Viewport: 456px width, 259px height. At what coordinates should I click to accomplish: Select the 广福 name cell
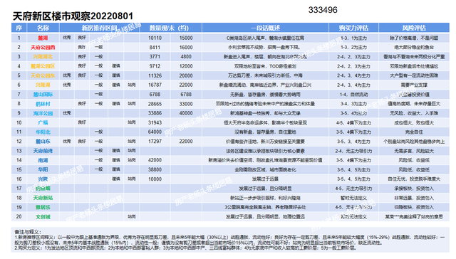click(43, 122)
